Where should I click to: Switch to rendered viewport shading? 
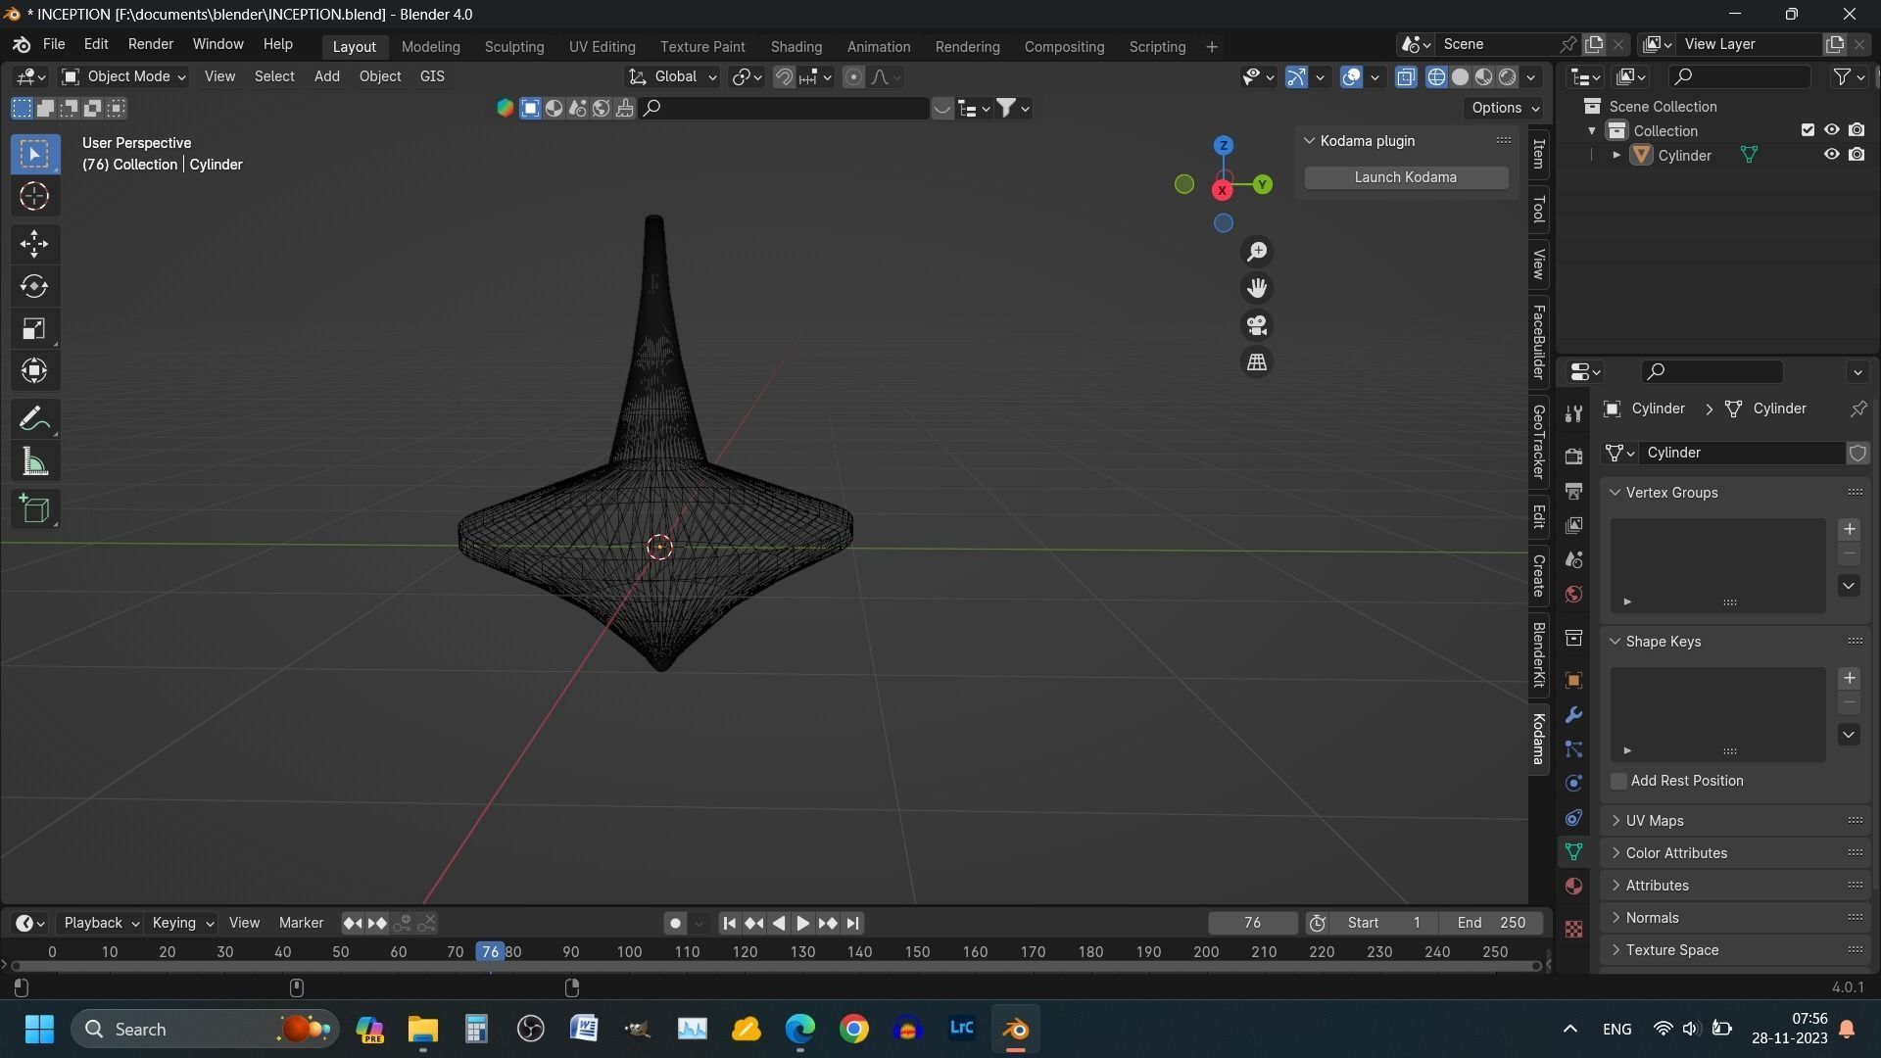(x=1508, y=77)
